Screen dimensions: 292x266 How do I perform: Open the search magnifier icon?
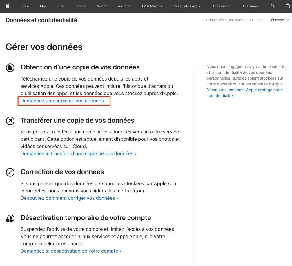coord(273,6)
